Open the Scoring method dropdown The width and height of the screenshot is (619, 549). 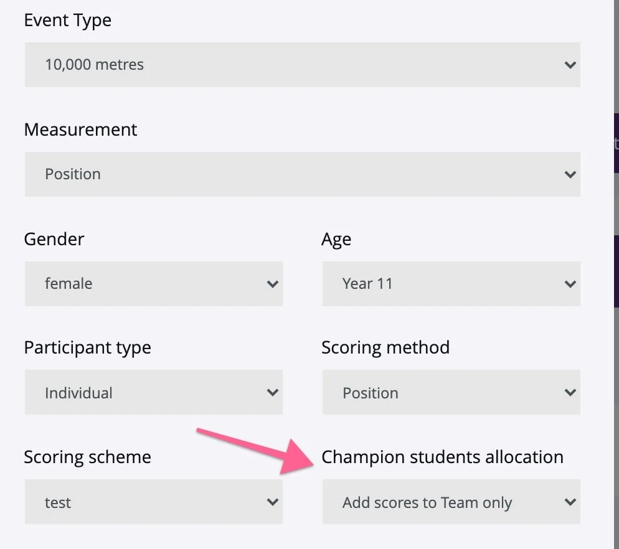coord(451,392)
